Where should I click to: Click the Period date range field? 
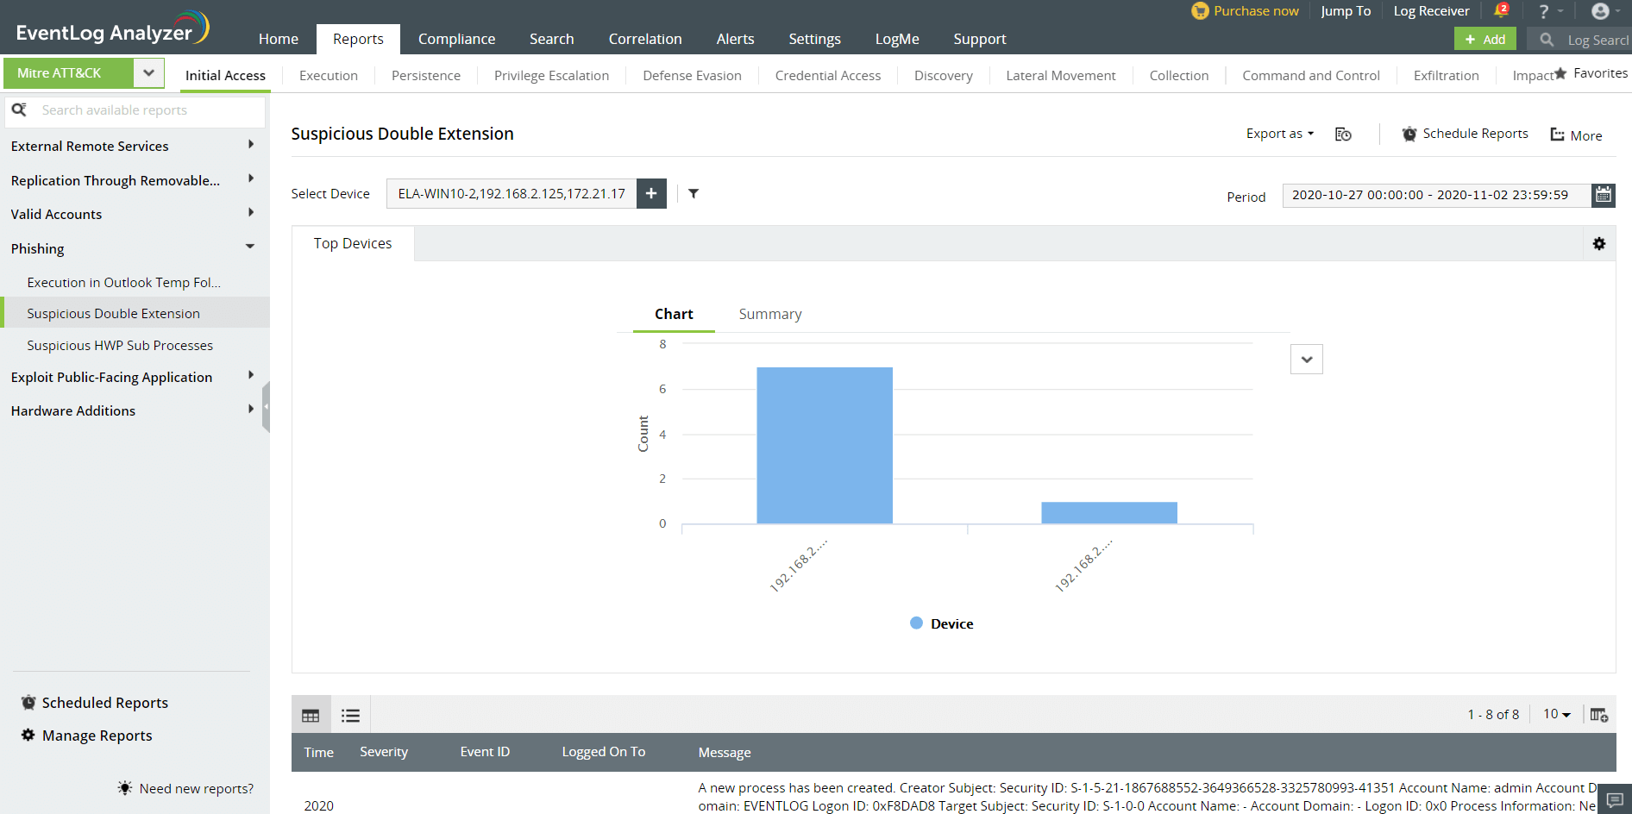click(x=1437, y=195)
